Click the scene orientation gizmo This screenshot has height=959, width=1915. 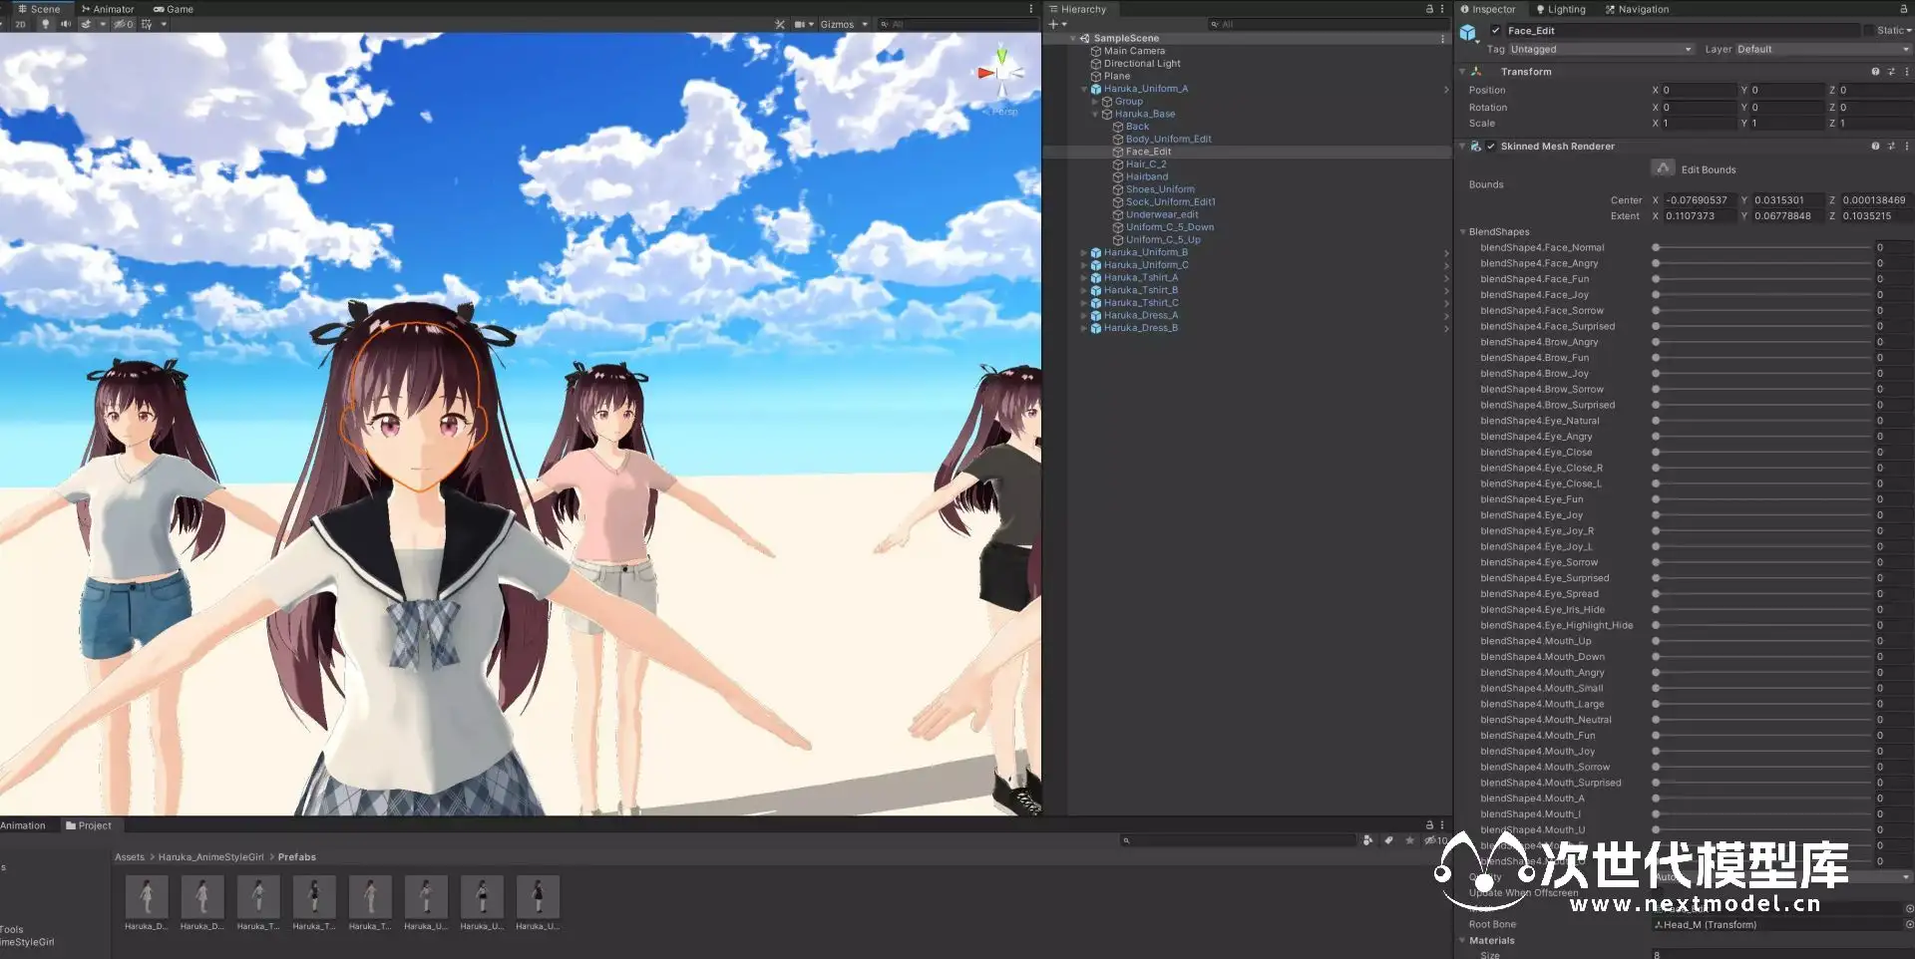click(1001, 73)
